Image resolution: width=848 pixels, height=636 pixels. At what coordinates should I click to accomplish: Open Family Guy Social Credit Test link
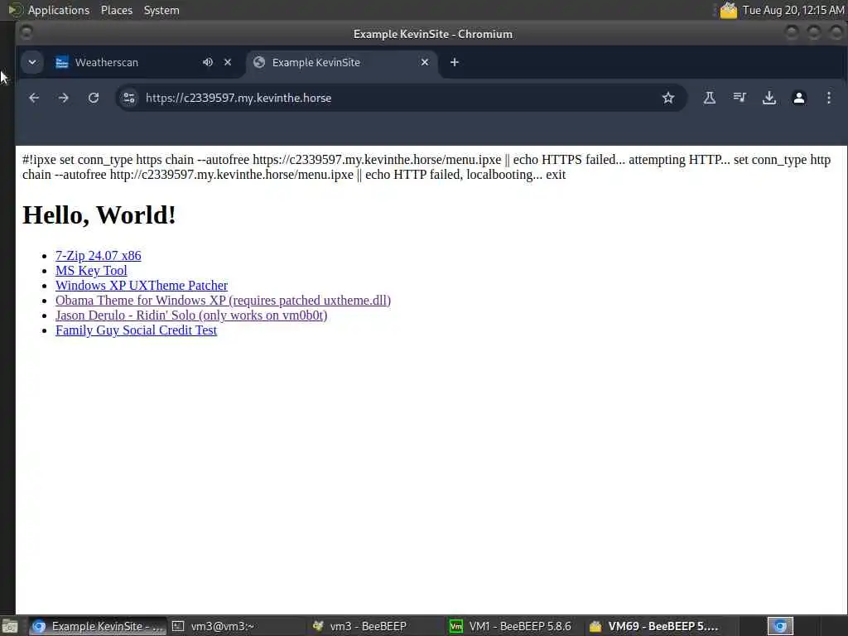tap(137, 330)
